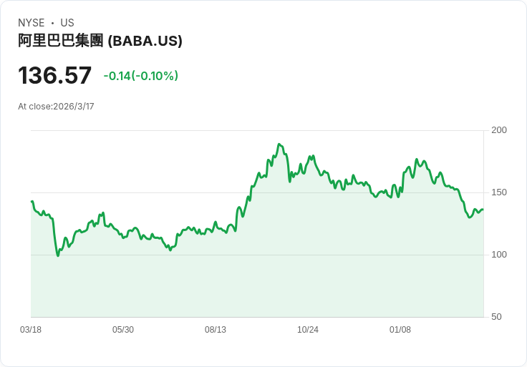Click the (BABA.US) ticker symbol
The height and width of the screenshot is (367, 527).
(x=145, y=41)
